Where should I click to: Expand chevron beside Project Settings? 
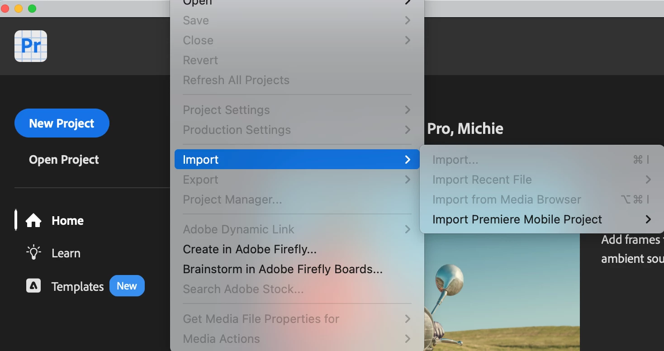408,110
